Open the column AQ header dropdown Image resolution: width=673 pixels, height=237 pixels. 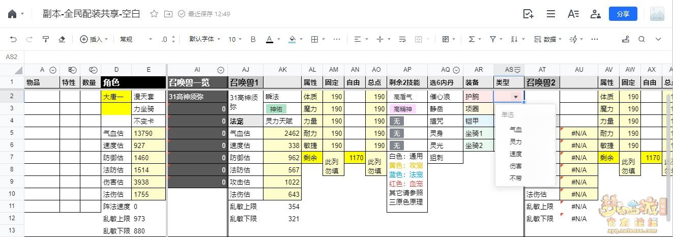(x=456, y=70)
